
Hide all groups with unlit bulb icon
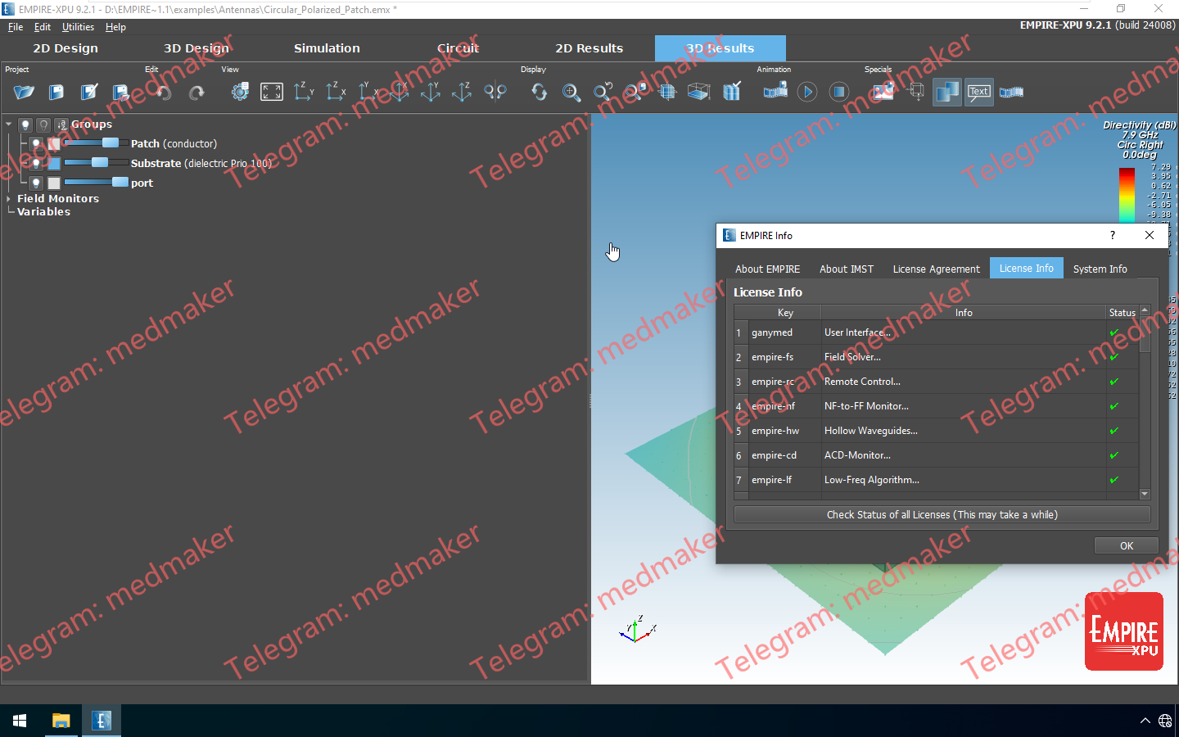pyautogui.click(x=43, y=124)
